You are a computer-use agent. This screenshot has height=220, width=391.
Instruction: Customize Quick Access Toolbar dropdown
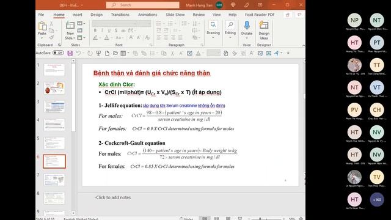click(288, 53)
